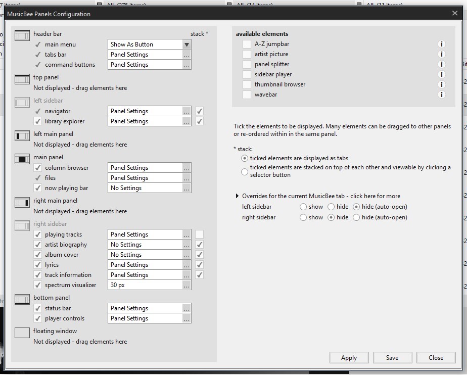Expand Overrides for current MusicBee tab

[238, 196]
